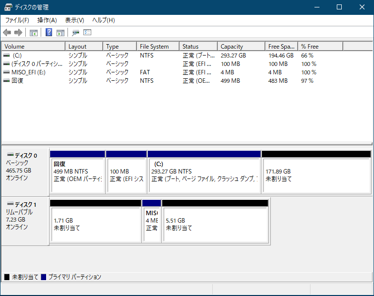Toggle the action pane toolbar icon

click(61, 33)
